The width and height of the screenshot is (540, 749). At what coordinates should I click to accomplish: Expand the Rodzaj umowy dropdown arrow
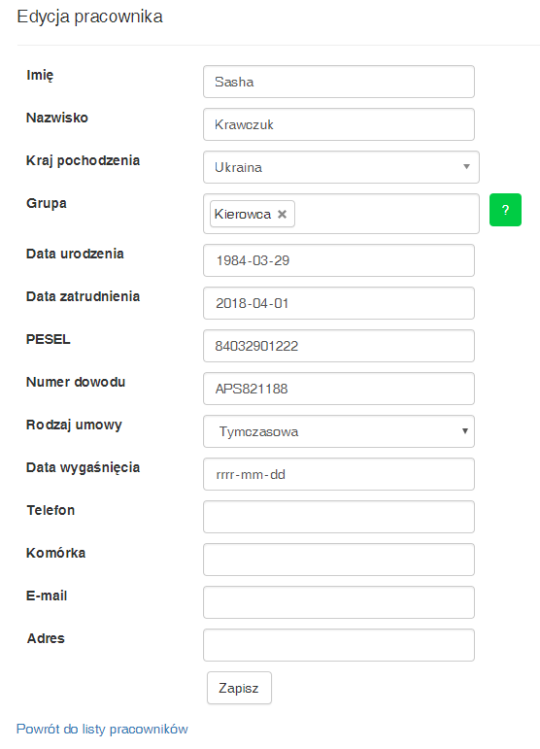[464, 431]
